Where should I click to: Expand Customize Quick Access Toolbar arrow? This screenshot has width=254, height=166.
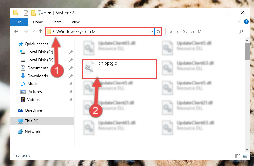pyautogui.click(x=49, y=13)
